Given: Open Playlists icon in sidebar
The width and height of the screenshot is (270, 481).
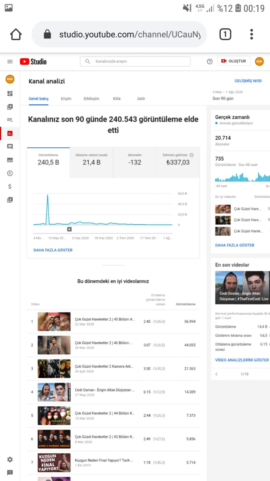Looking at the screenshot, I should coord(10,120).
